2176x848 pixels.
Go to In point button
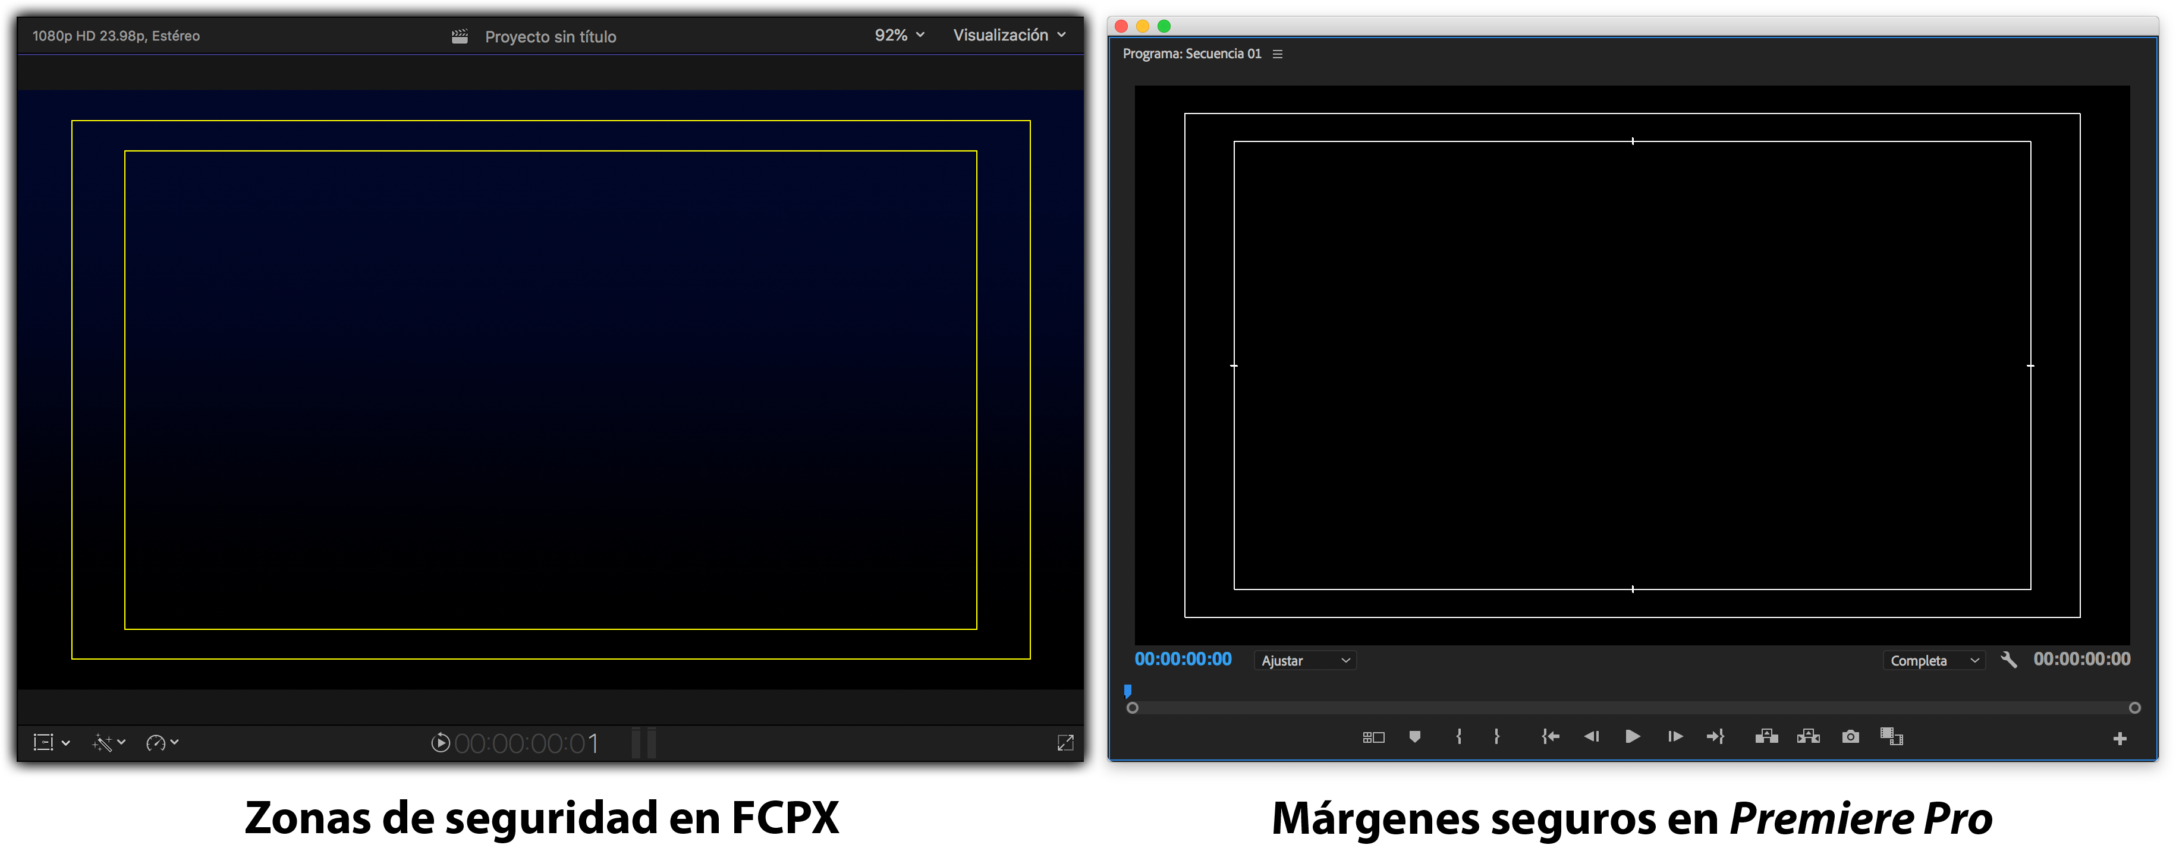pos(1550,736)
